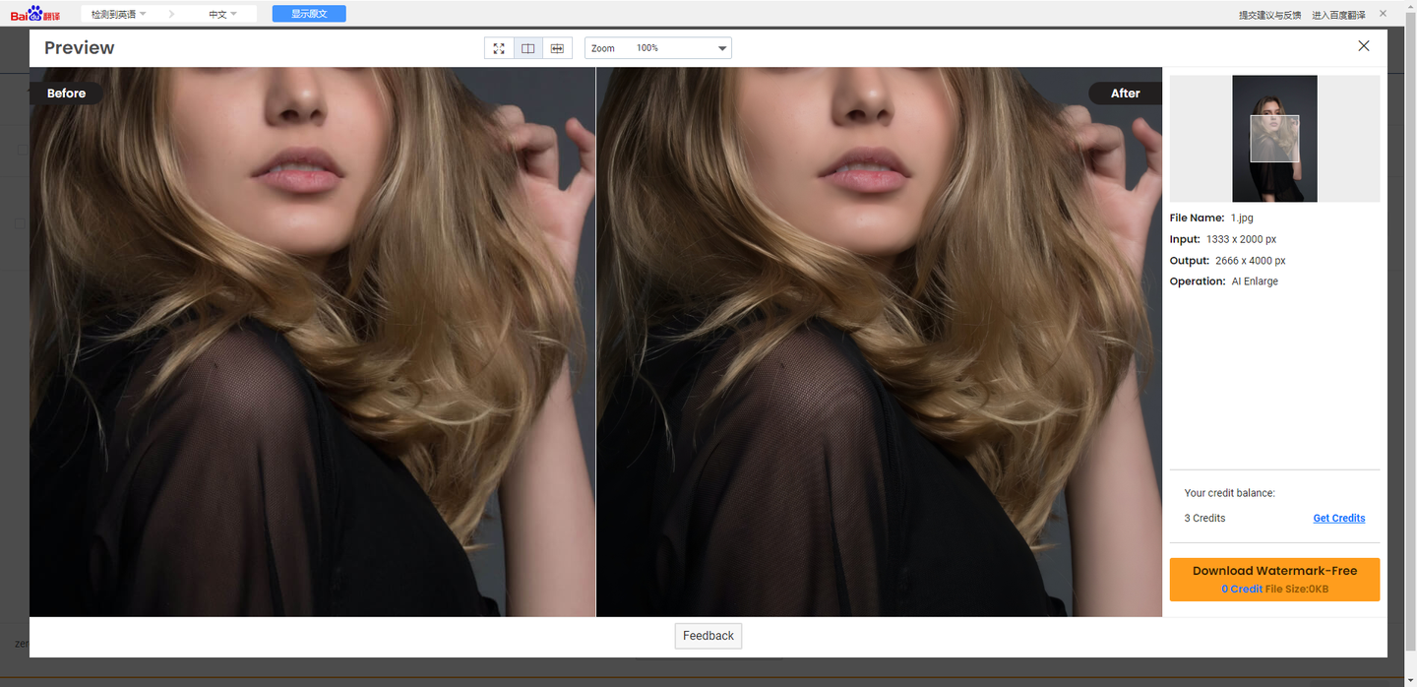Click the portrait thumbnail navigator
The image size is (1417, 687).
(x=1274, y=139)
